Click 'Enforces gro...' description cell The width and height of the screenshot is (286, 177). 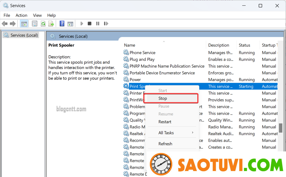(221, 73)
